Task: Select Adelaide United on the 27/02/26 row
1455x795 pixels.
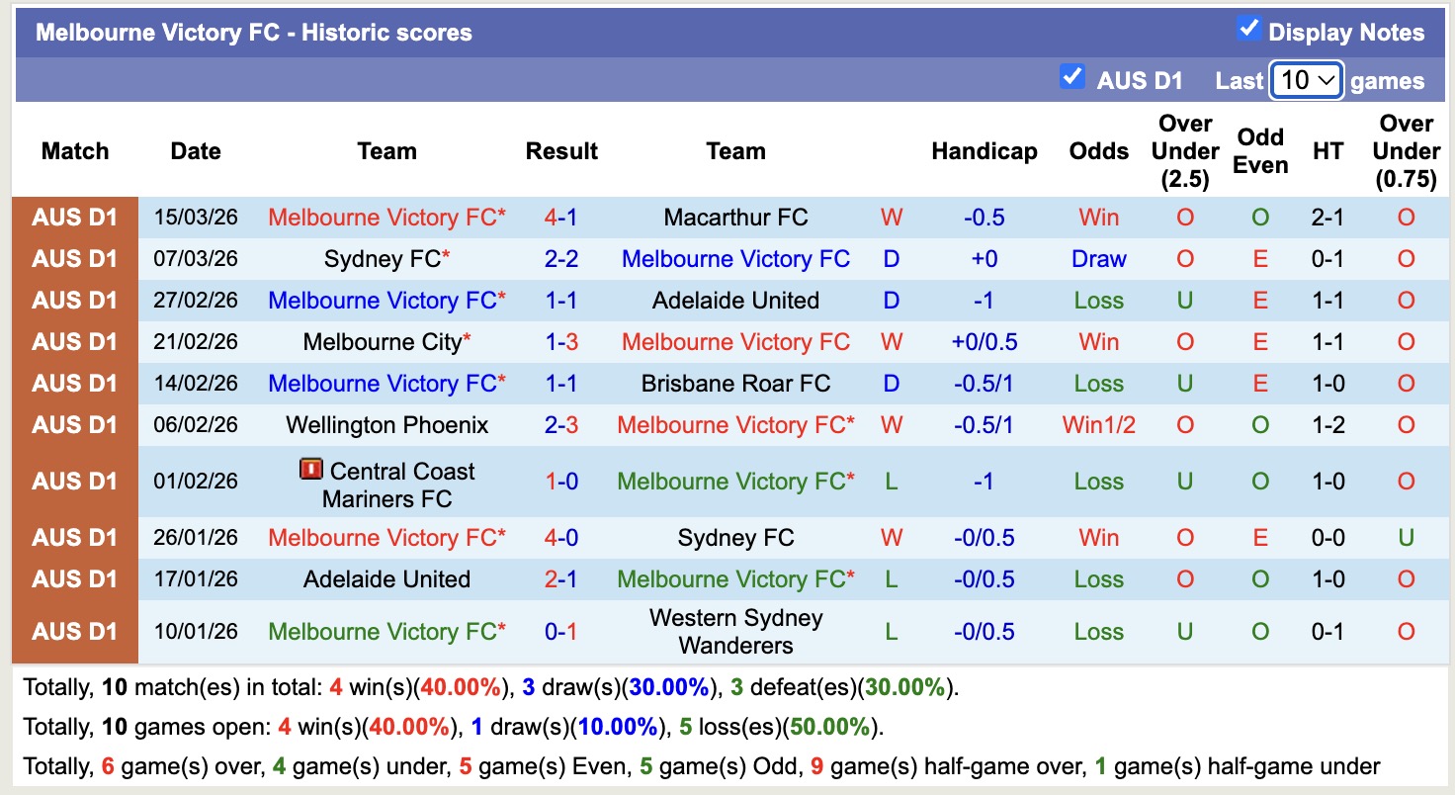Action: pyautogui.click(x=735, y=300)
